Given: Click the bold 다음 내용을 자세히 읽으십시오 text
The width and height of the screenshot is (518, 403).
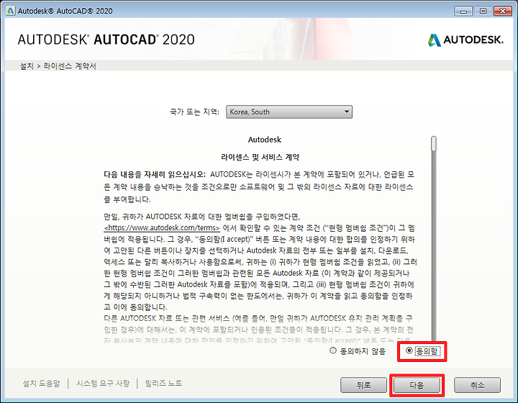Looking at the screenshot, I should (155, 174).
